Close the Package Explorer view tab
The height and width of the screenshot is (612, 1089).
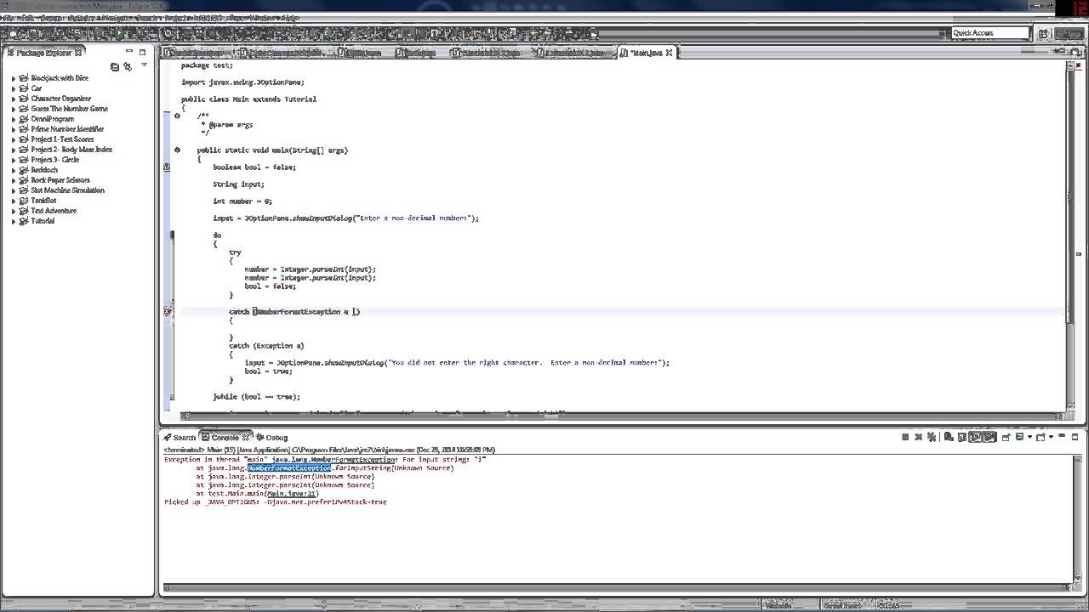78,53
